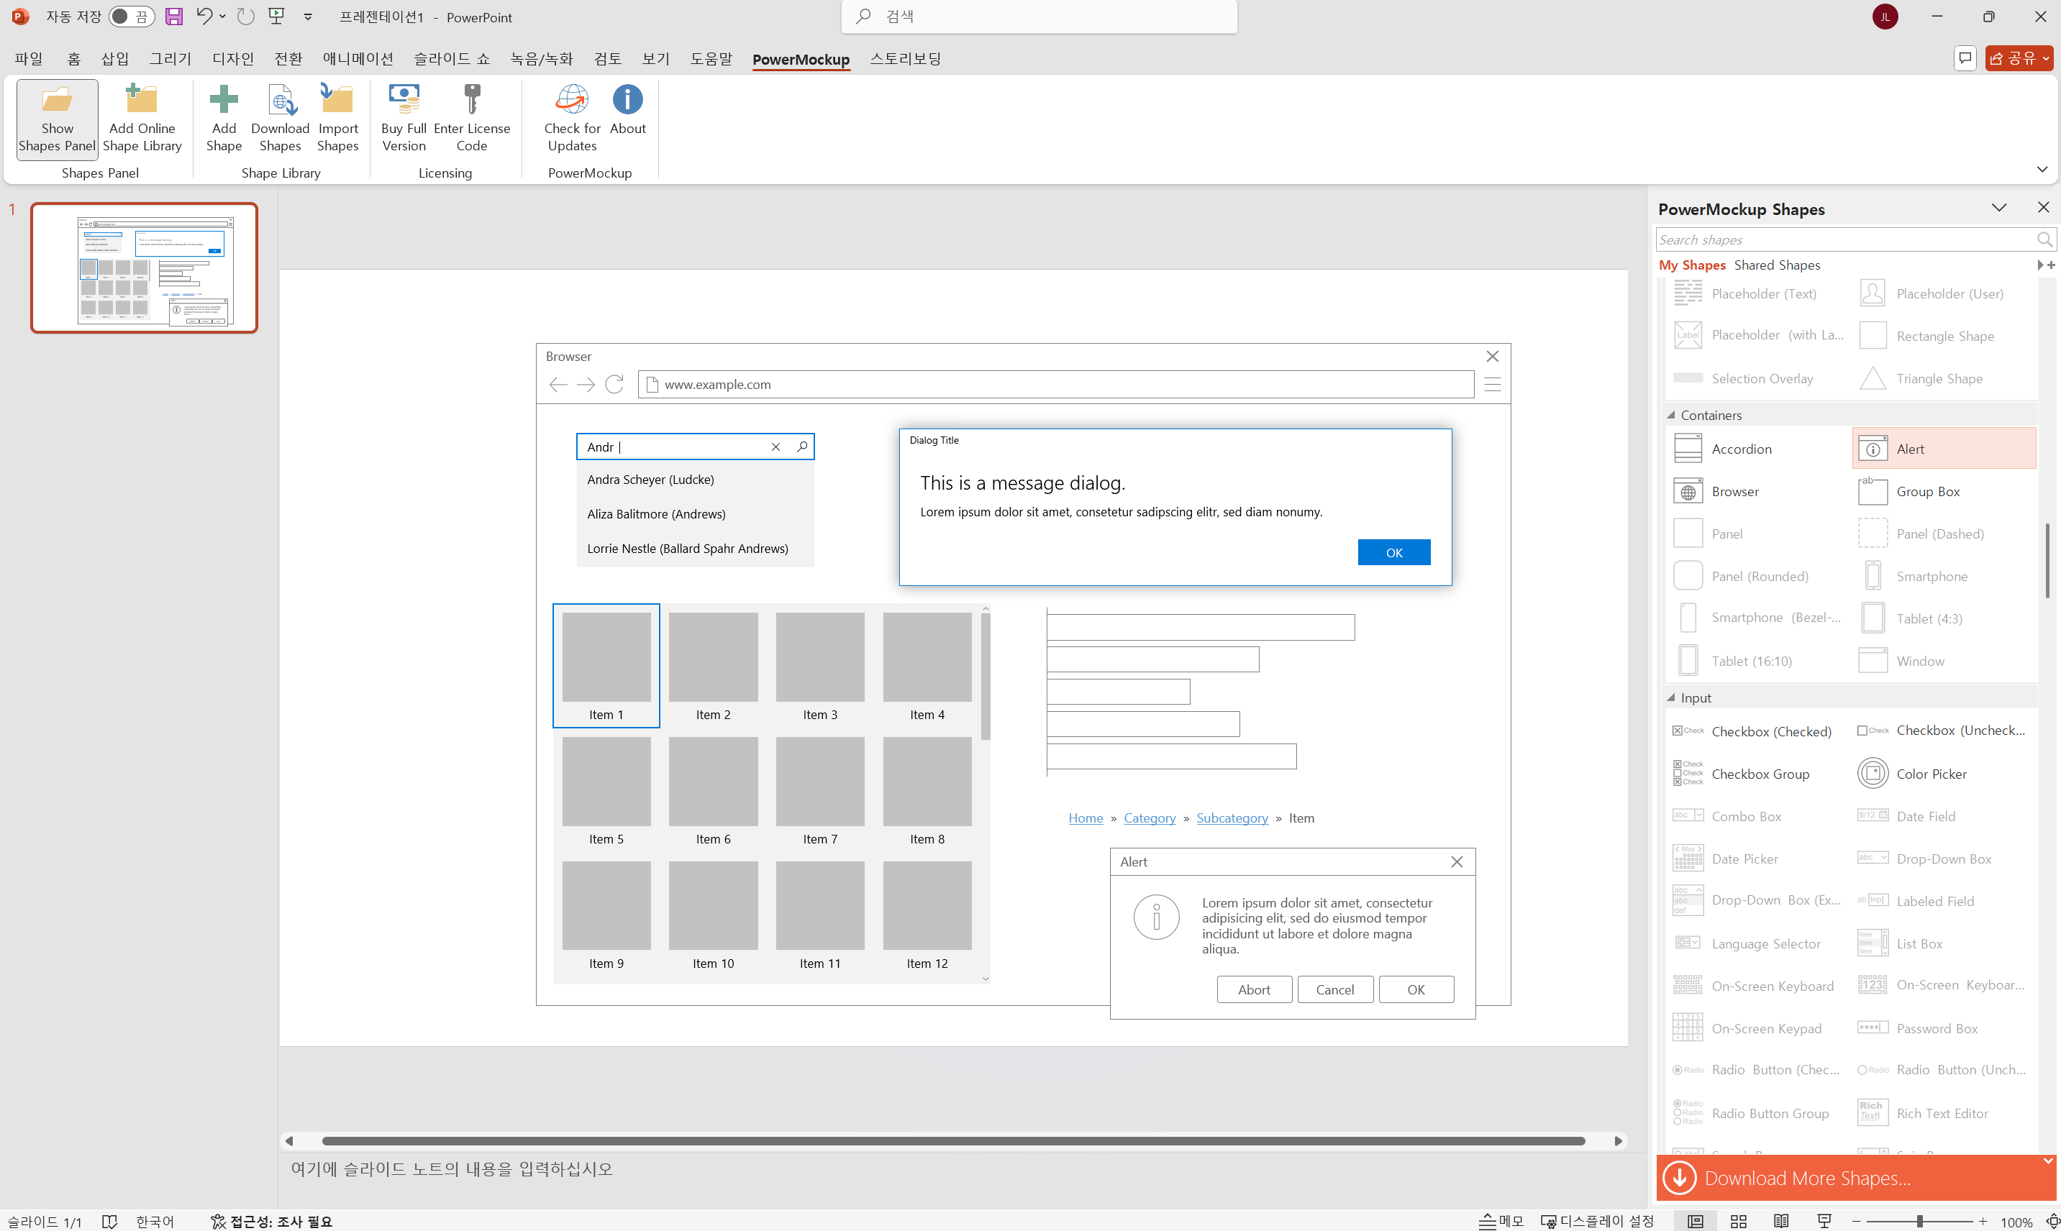Image resolution: width=2061 pixels, height=1231 pixels.
Task: Open the Shared Shapes tab
Action: (1776, 265)
